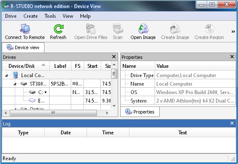Close the Log panel
This screenshot has height=164, width=238.
click(x=232, y=123)
